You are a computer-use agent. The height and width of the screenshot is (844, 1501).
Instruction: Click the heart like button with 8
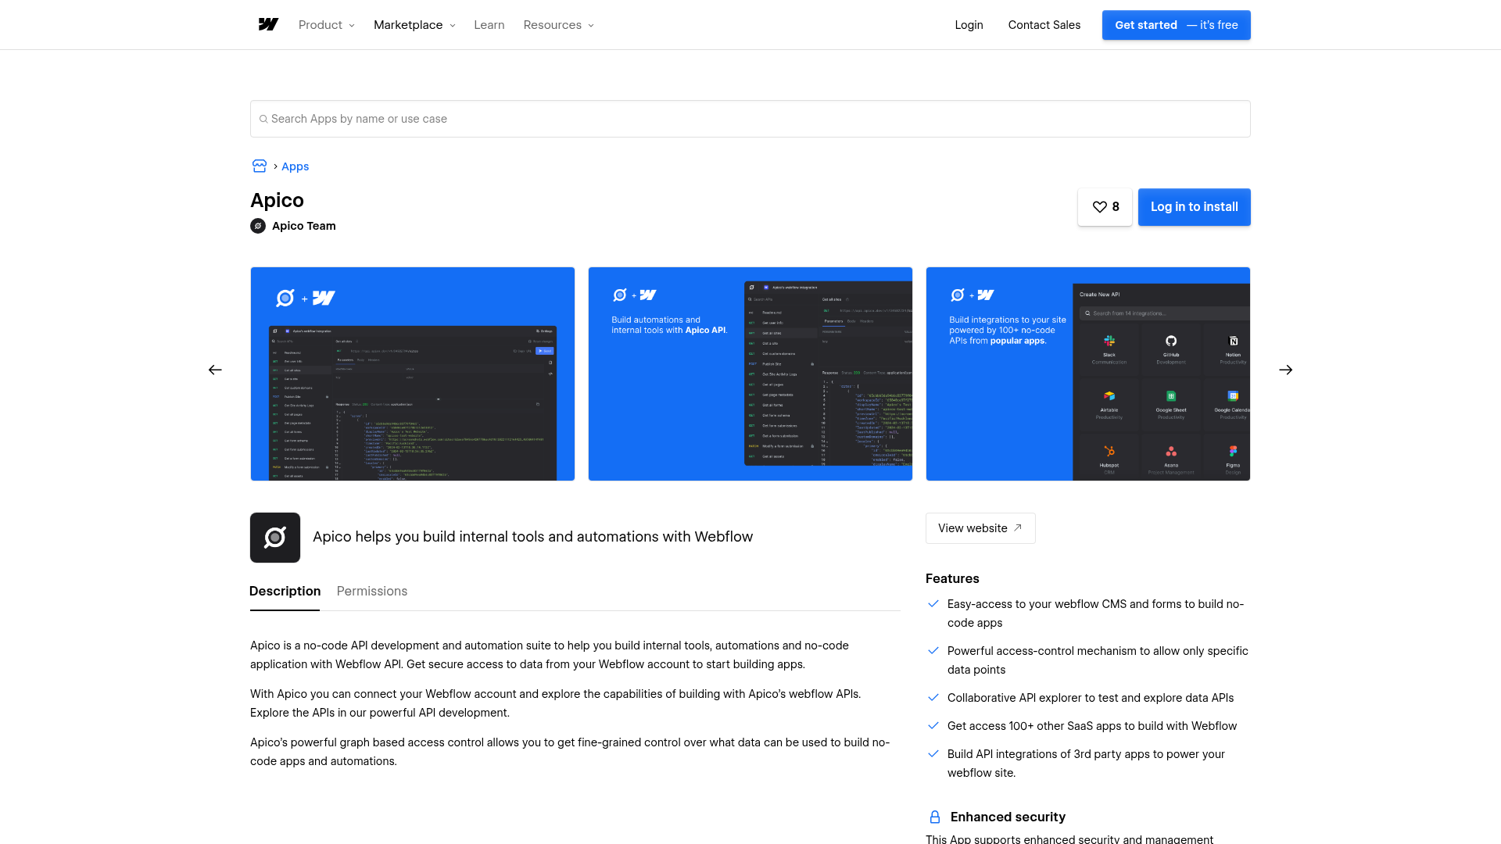1105,207
